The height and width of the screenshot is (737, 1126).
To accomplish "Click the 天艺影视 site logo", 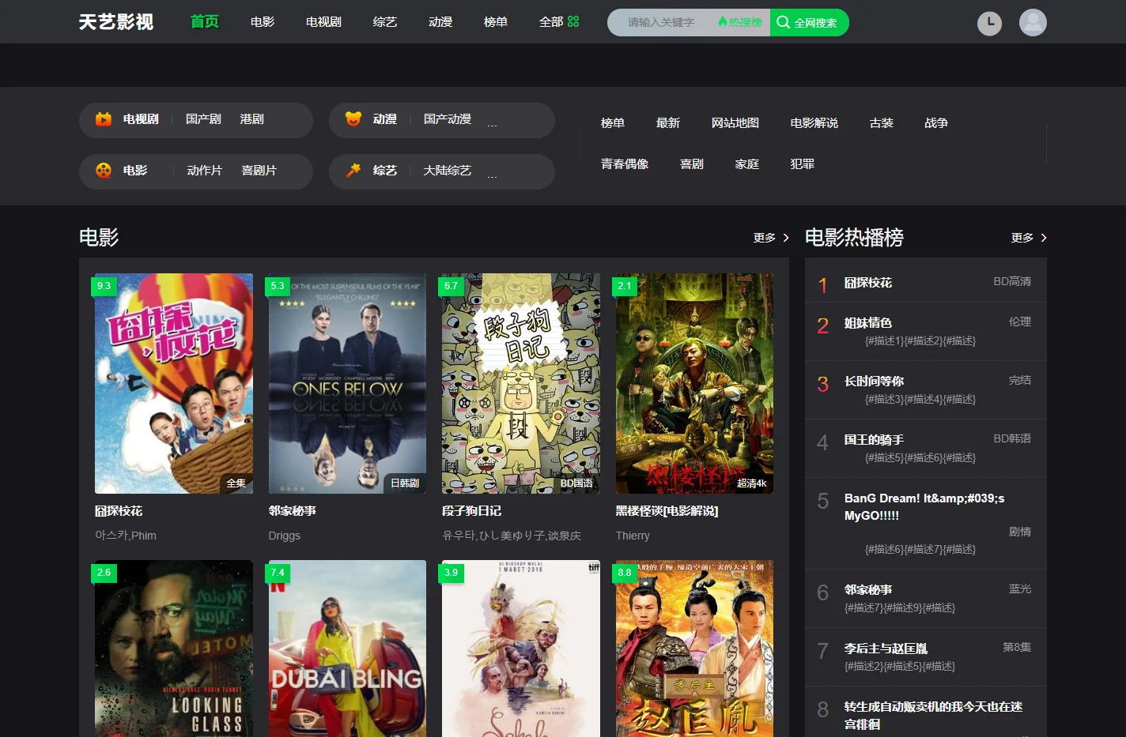I will tap(116, 22).
